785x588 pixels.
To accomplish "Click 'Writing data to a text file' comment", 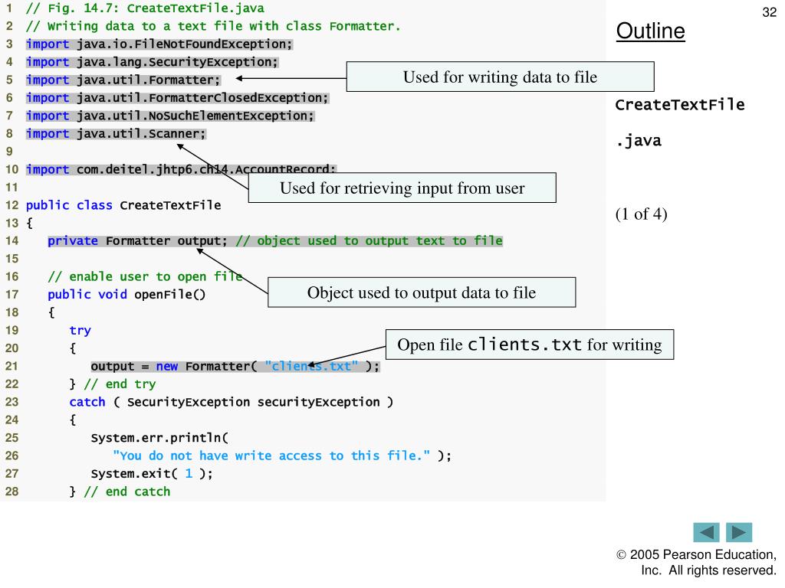I will tap(213, 27).
